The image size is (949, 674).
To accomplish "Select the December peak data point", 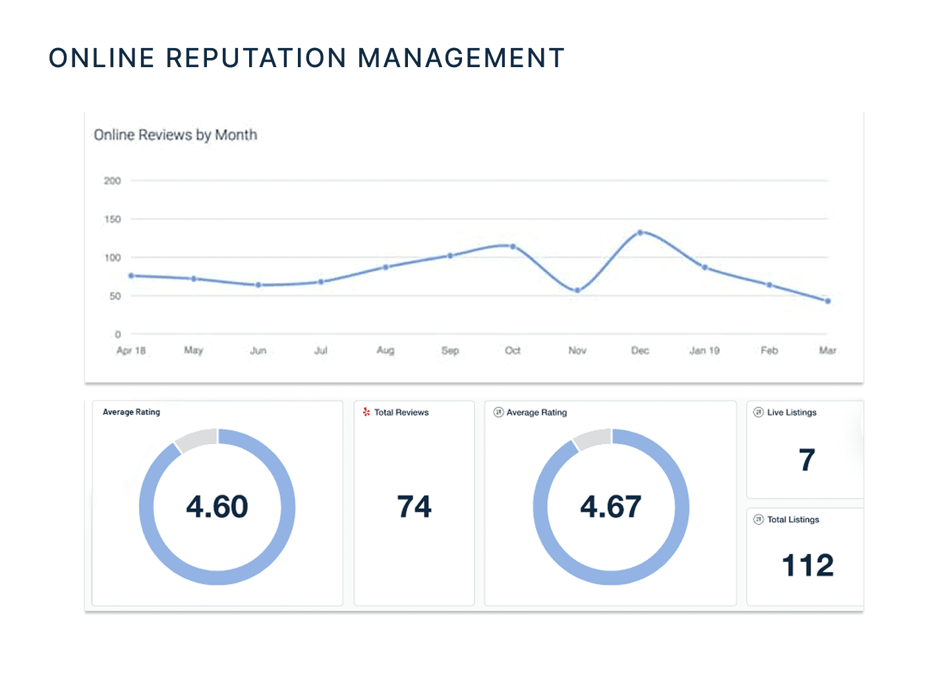I will [x=640, y=232].
